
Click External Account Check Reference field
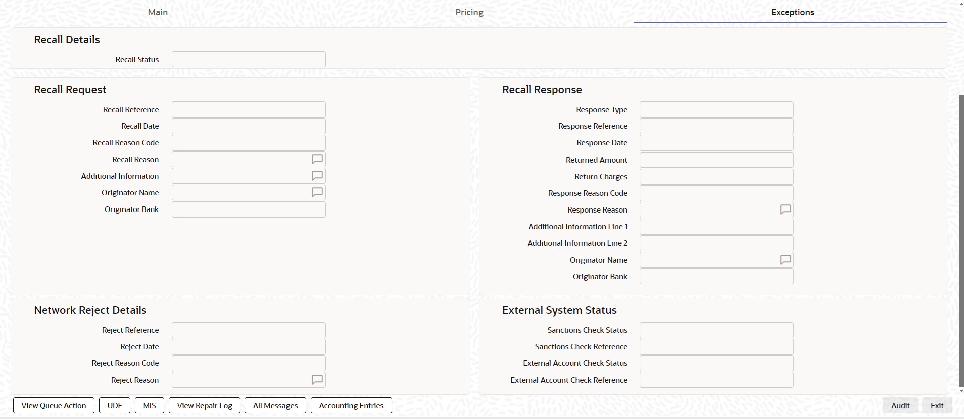(x=717, y=380)
